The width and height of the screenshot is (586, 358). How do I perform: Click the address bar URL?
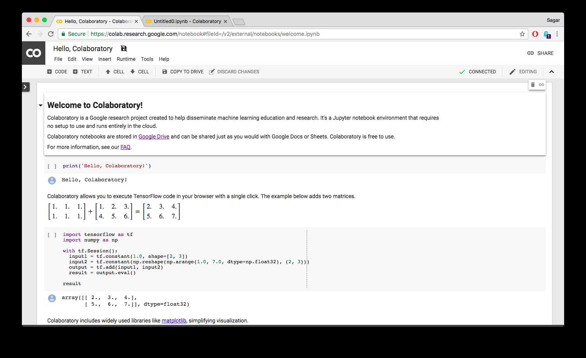(205, 34)
